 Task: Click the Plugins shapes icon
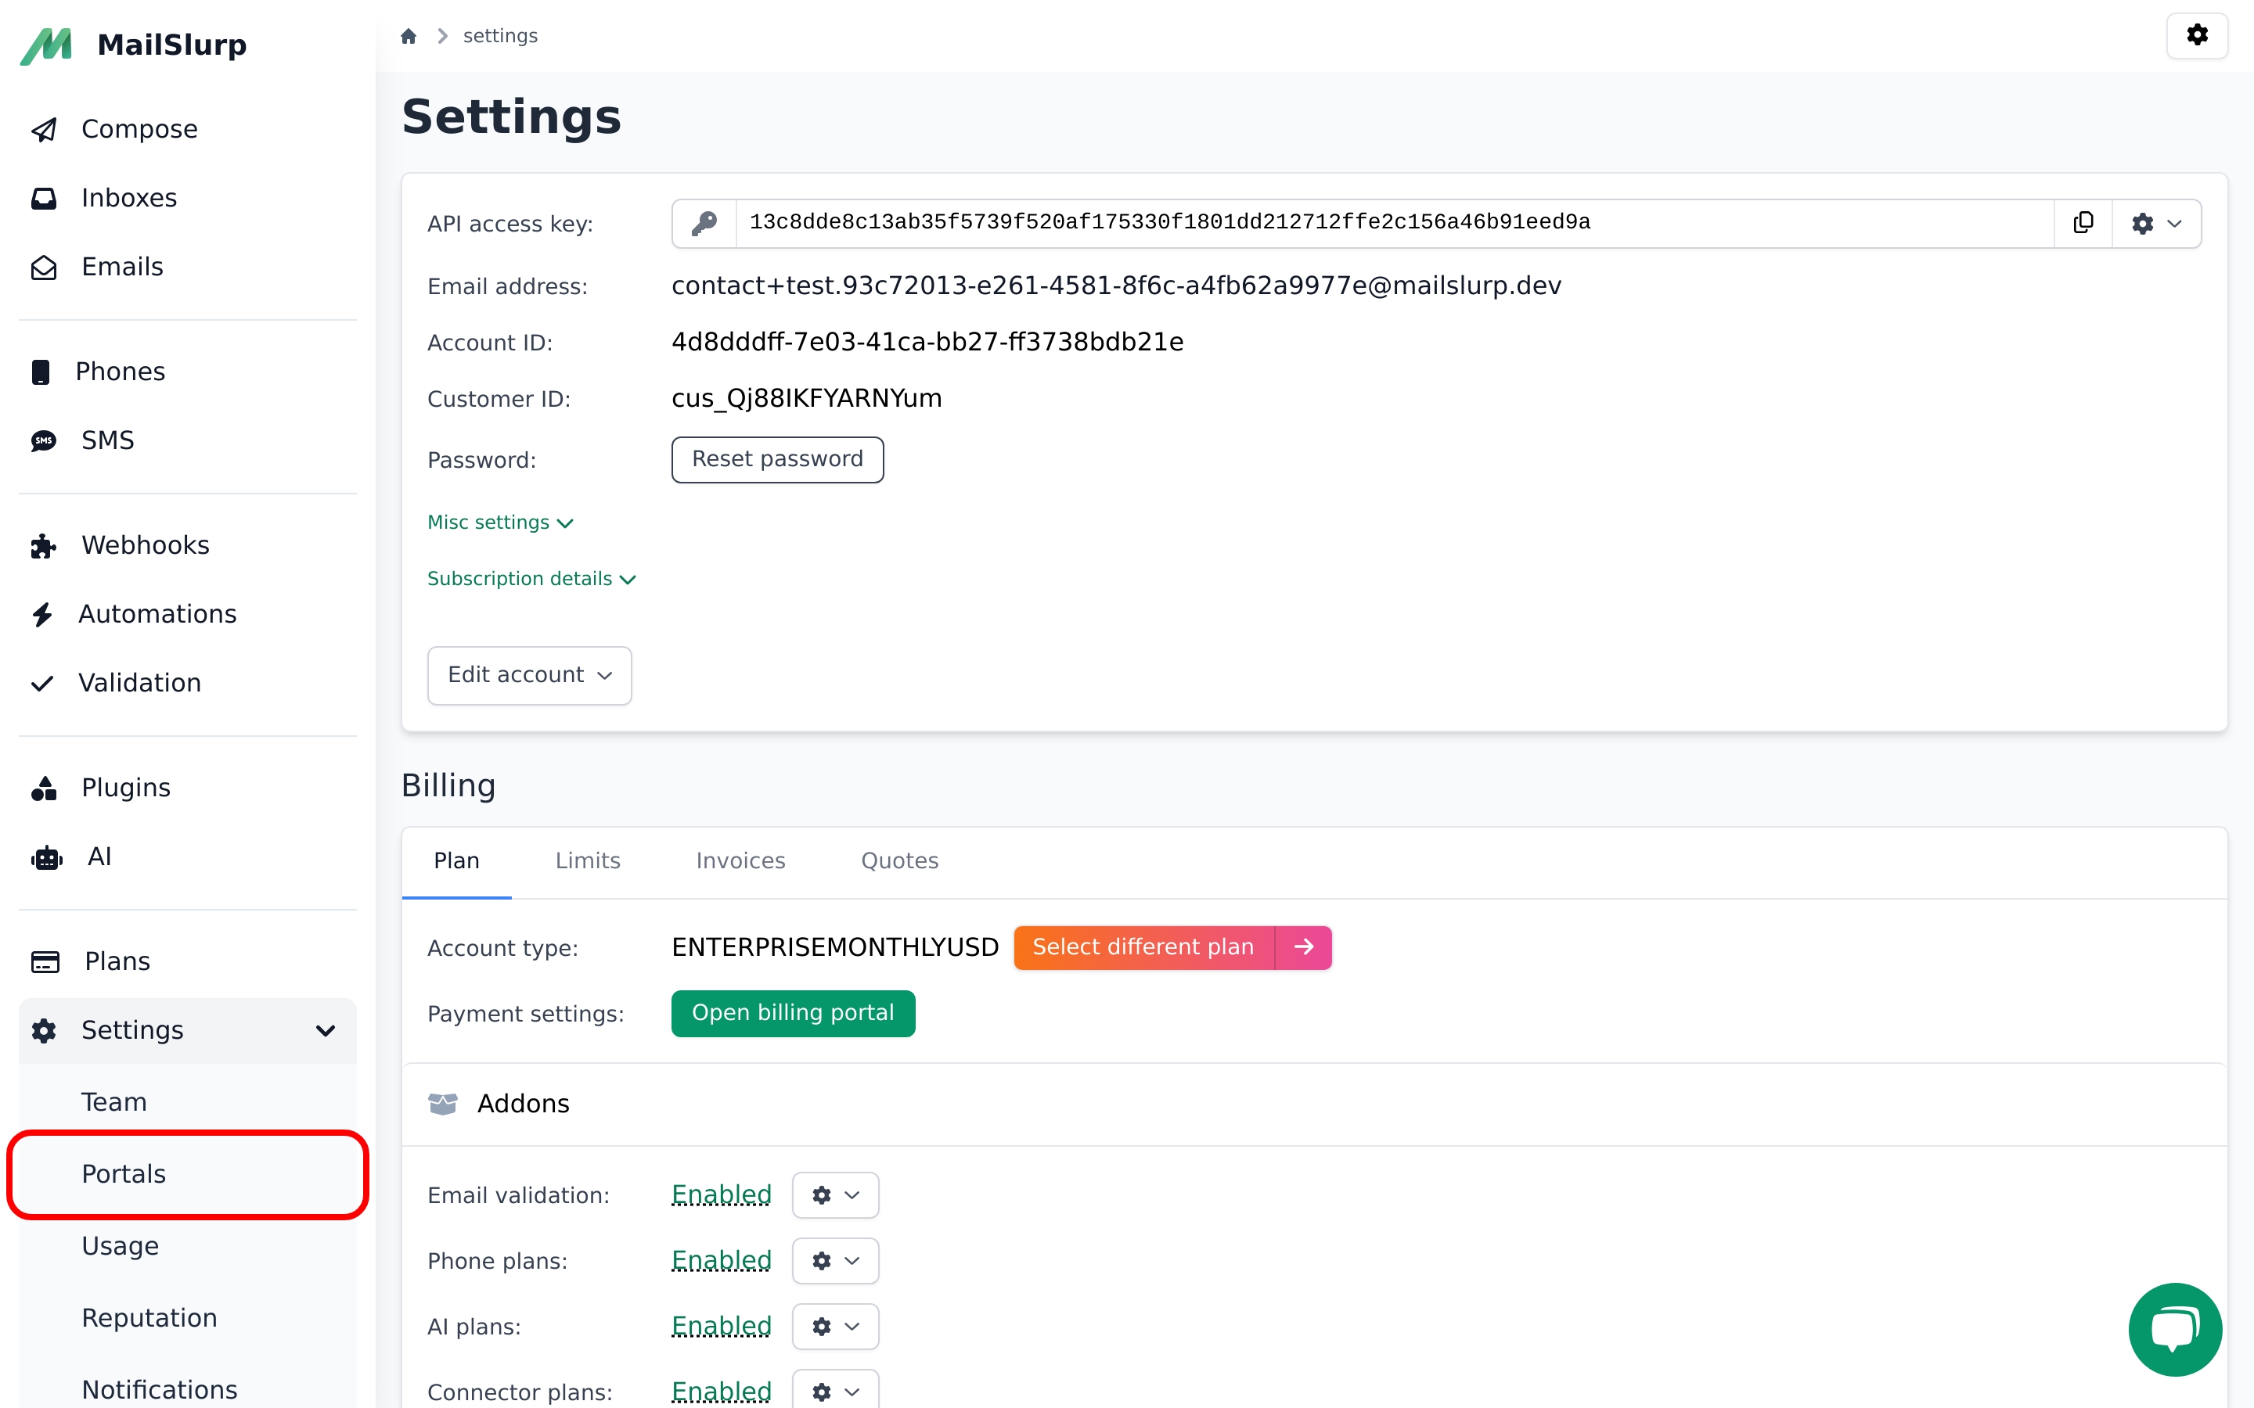[44, 788]
